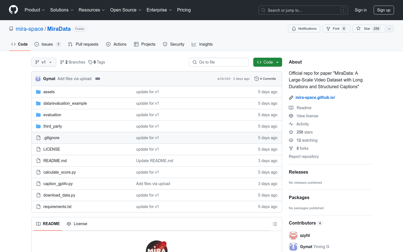Open the assets folder
This screenshot has width=403, height=252.
[x=49, y=92]
